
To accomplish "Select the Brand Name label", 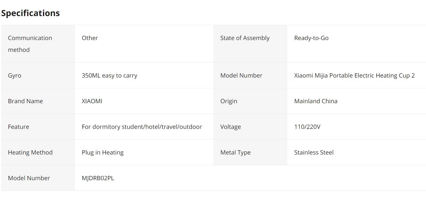I will click(x=25, y=101).
